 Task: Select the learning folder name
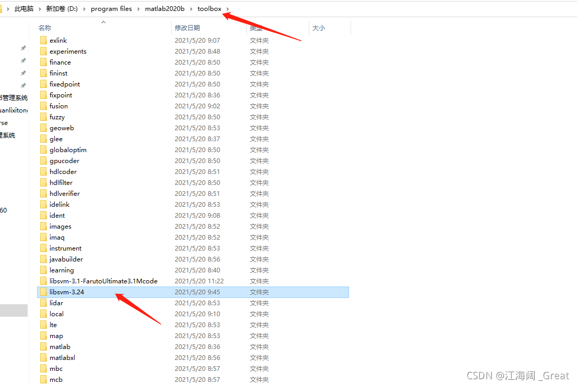point(62,270)
